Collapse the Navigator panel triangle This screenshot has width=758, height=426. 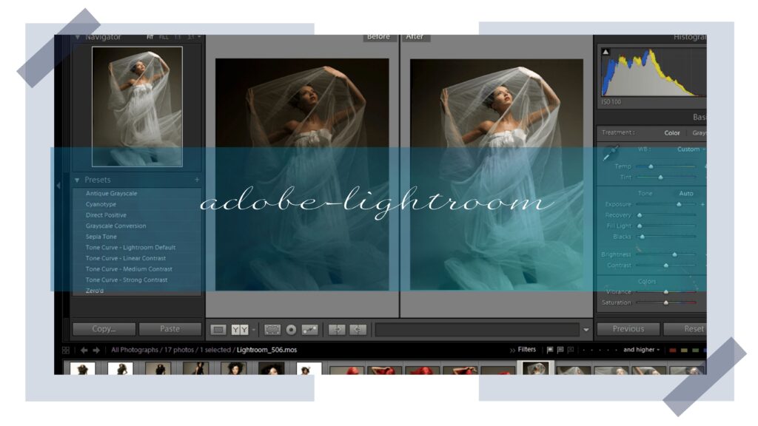77,37
